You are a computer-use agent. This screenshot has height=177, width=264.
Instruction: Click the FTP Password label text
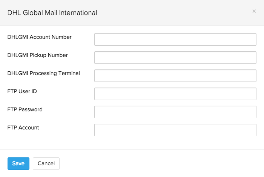25,109
